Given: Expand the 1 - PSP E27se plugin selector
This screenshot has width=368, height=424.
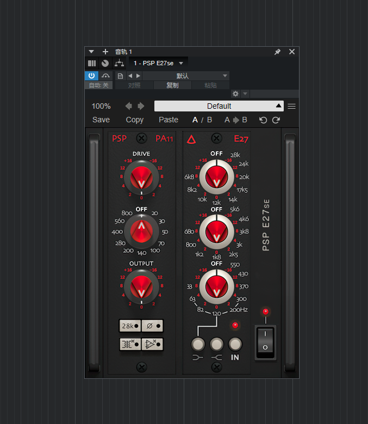Looking at the screenshot, I should 181,63.
